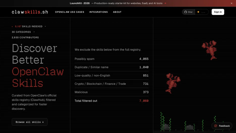Open the About page
The width and height of the screenshot is (236, 133).
click(x=117, y=12)
